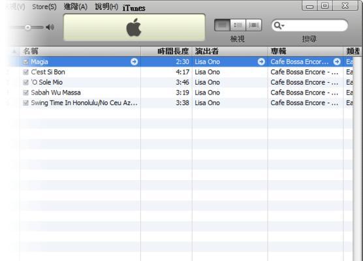Click the Apple logo display area
363x261 pixels.
coord(134,27)
